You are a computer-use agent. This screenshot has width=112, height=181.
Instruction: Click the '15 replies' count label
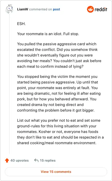pos(48,160)
